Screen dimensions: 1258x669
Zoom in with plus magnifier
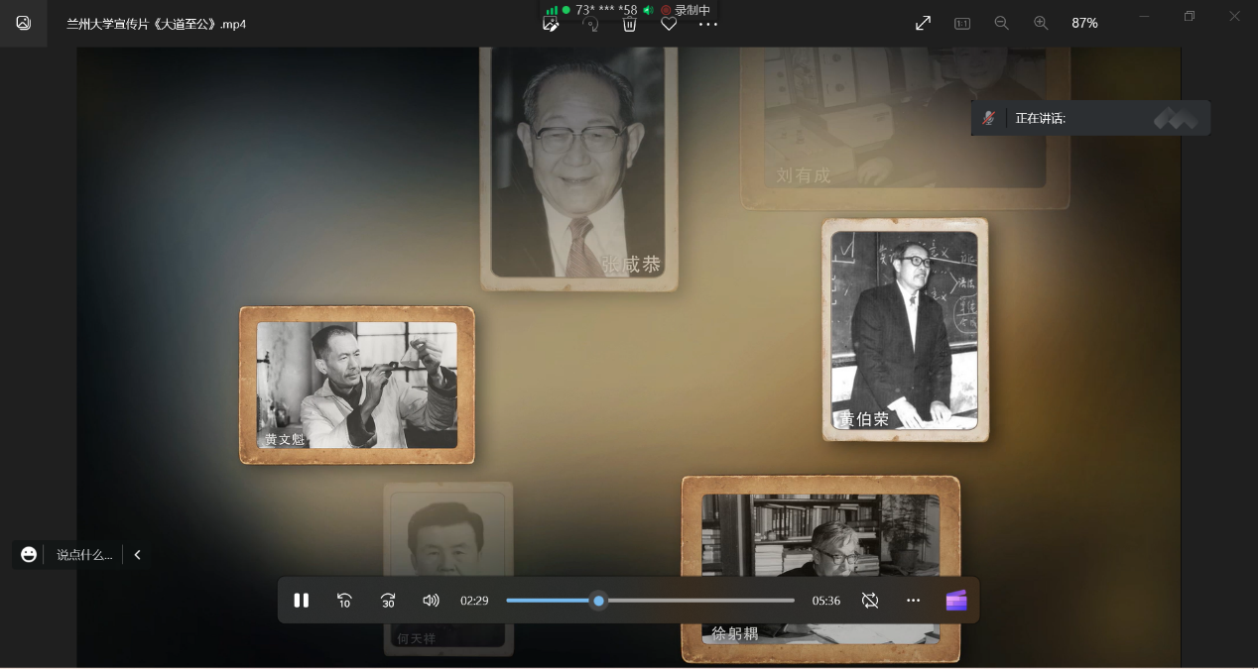1041,23
